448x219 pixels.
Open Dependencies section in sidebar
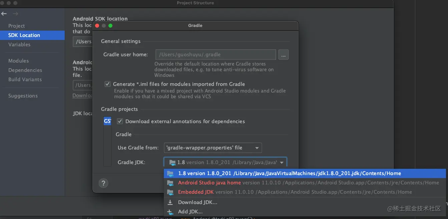click(25, 70)
